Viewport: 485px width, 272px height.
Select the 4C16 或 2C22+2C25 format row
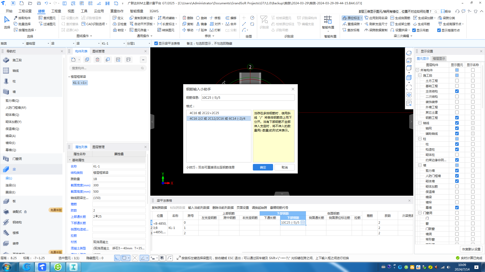(x=219, y=113)
